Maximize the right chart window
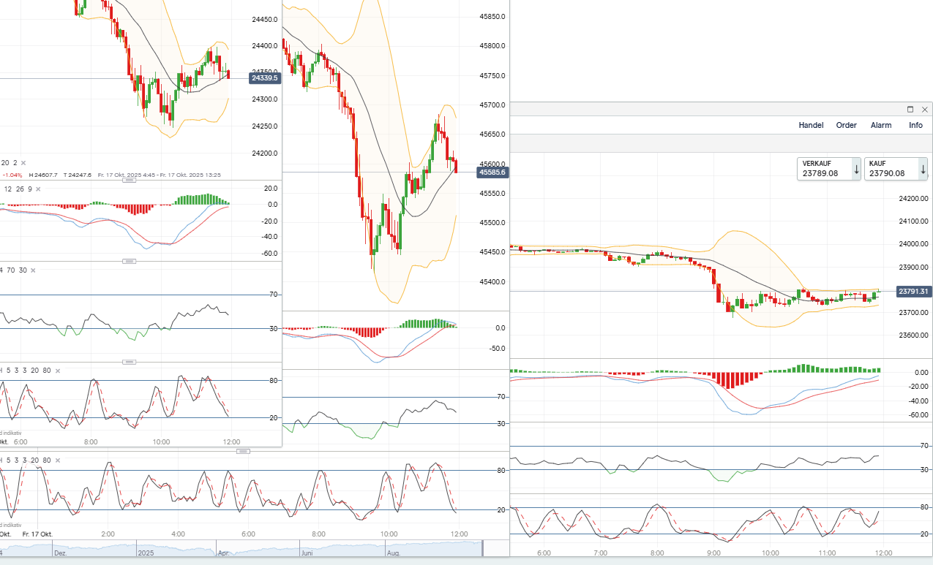Screen dimensions: 933x565 click(910, 110)
